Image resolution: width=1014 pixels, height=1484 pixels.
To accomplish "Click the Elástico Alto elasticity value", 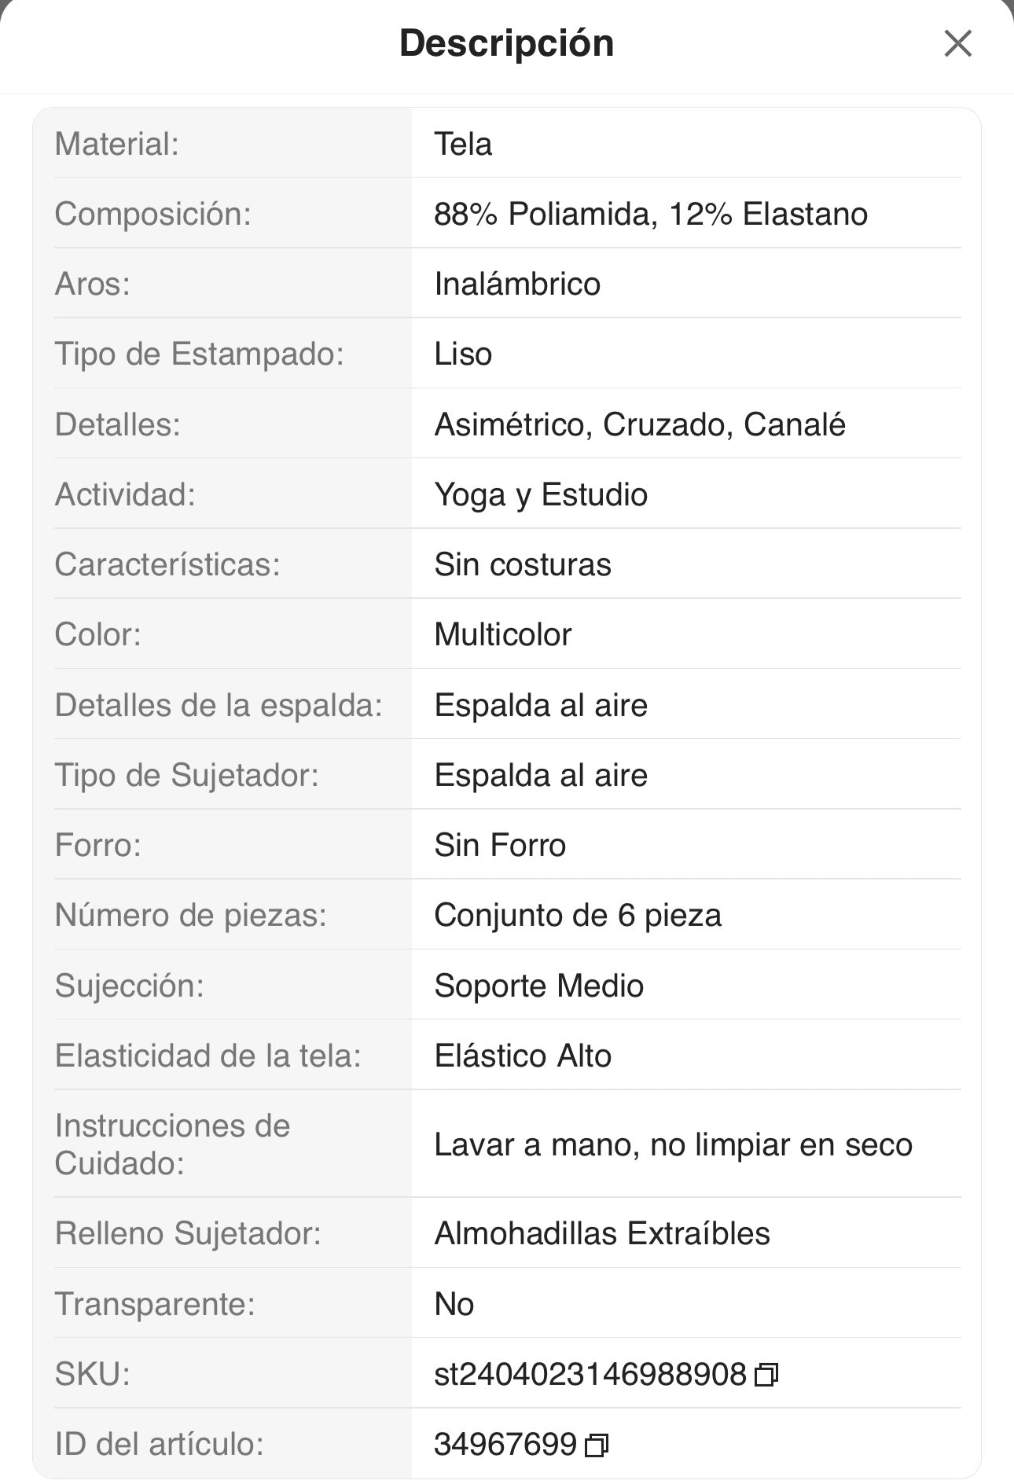I will [x=523, y=1056].
